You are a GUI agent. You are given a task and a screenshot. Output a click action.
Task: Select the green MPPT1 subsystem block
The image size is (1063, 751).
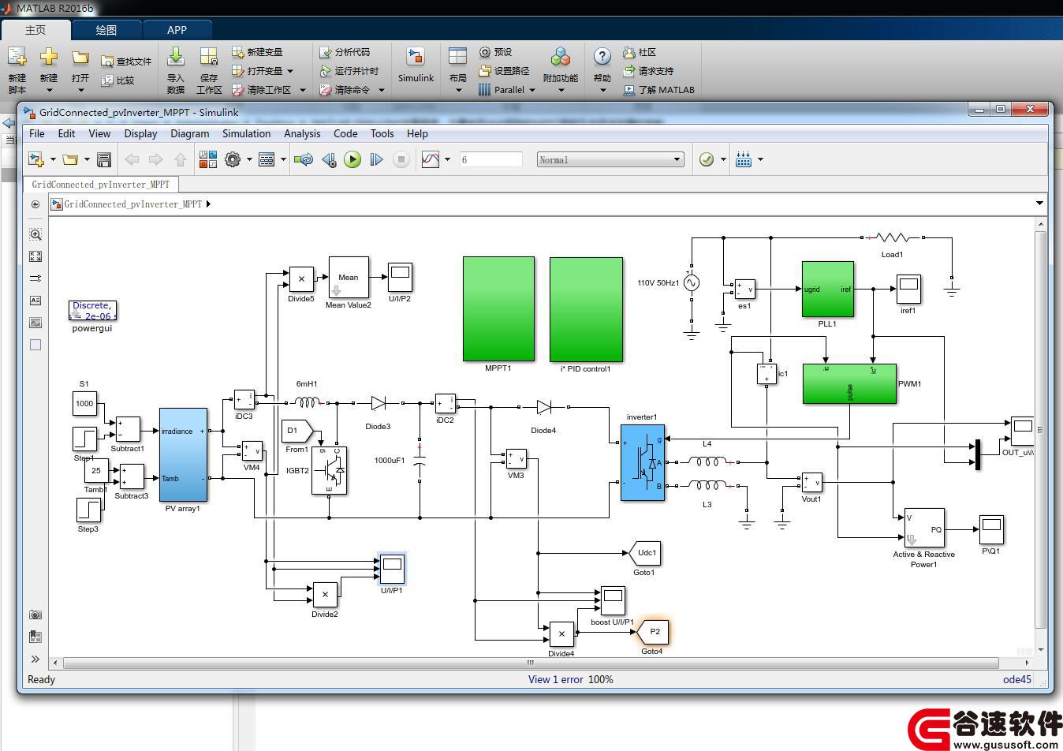coord(498,308)
